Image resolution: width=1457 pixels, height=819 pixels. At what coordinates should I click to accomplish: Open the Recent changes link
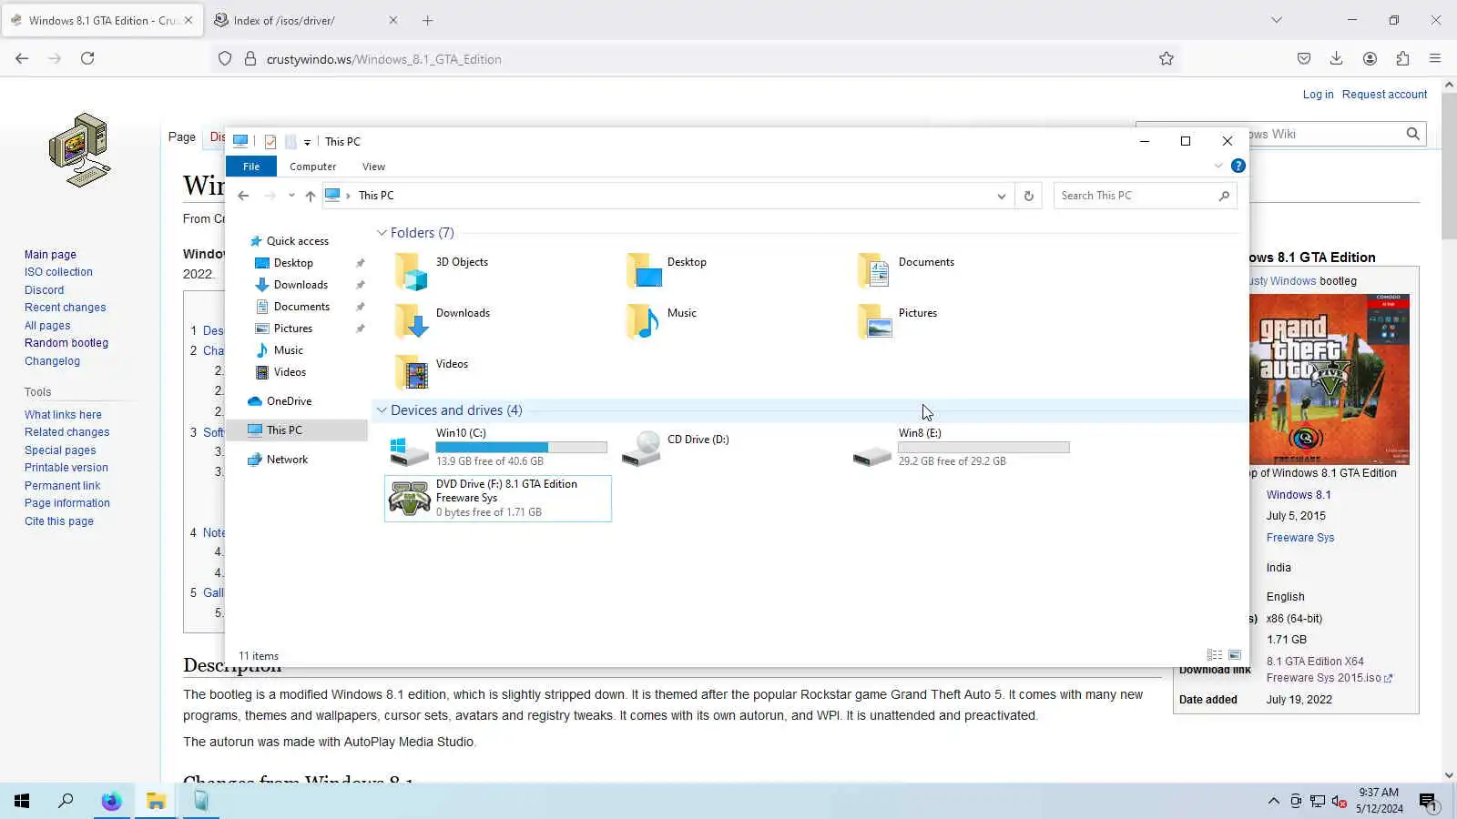coord(65,308)
